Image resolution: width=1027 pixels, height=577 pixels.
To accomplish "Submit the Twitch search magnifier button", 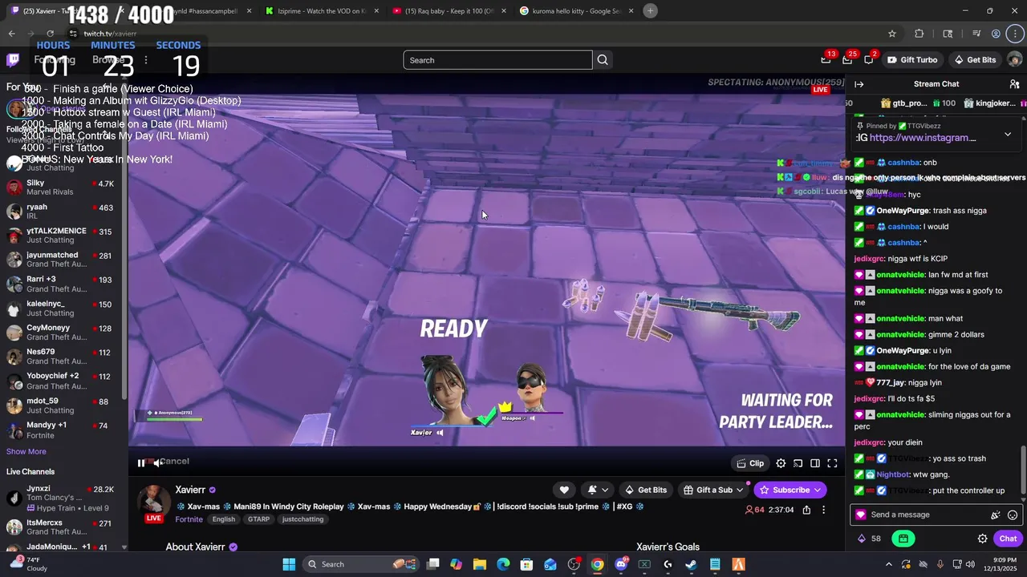I will (603, 60).
